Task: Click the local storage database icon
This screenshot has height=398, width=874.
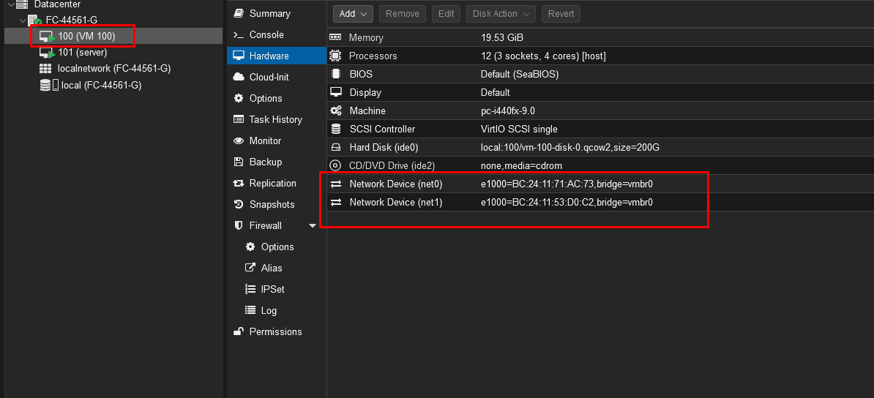Action: 45,86
